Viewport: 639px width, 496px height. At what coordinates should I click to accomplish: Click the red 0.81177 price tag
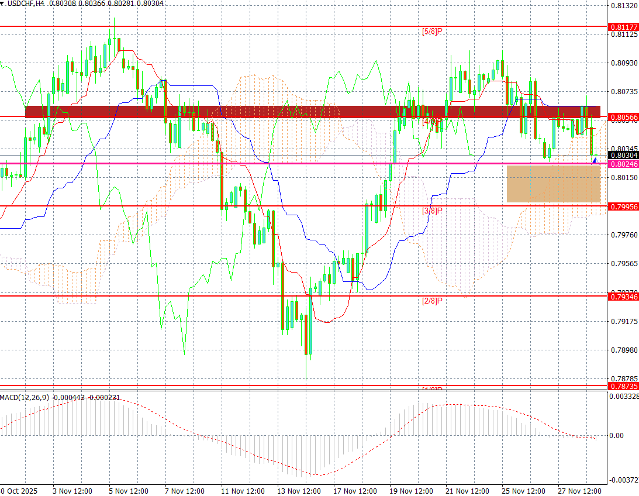click(623, 27)
